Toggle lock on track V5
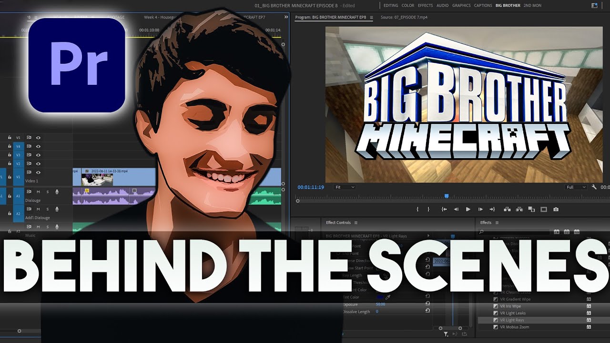The image size is (610, 343). [10, 138]
